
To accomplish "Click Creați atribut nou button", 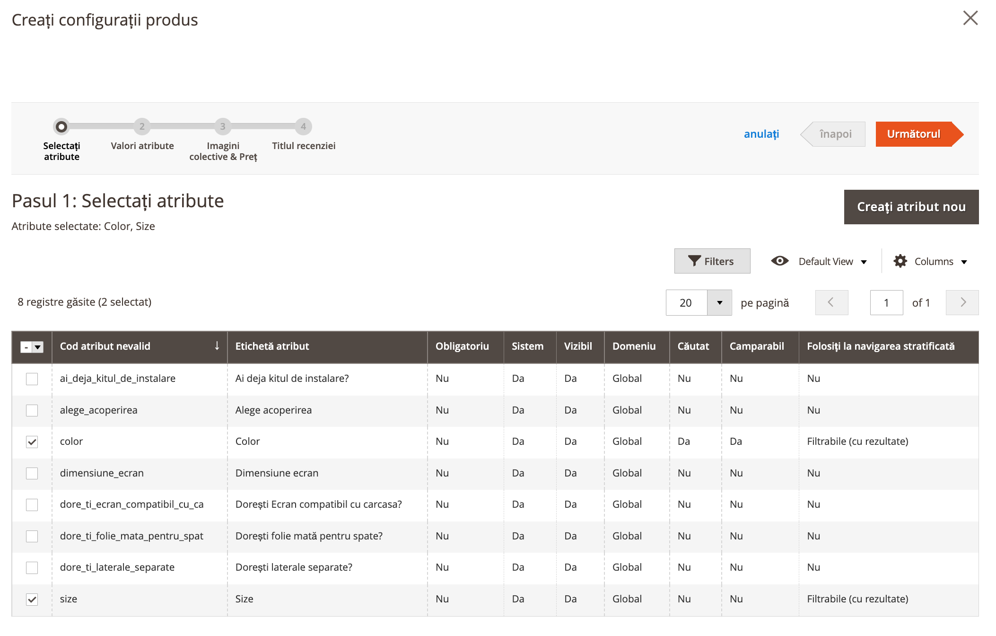I will (x=911, y=207).
